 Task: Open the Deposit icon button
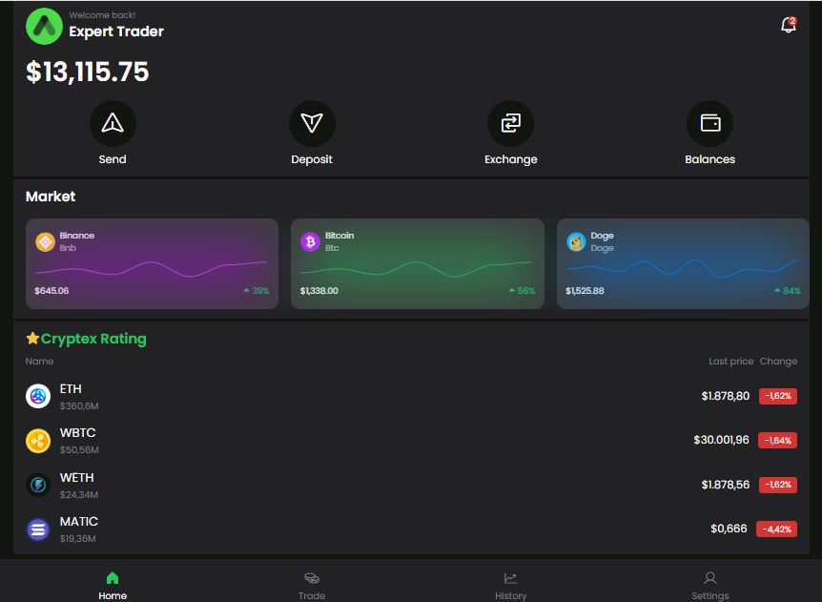(x=312, y=123)
